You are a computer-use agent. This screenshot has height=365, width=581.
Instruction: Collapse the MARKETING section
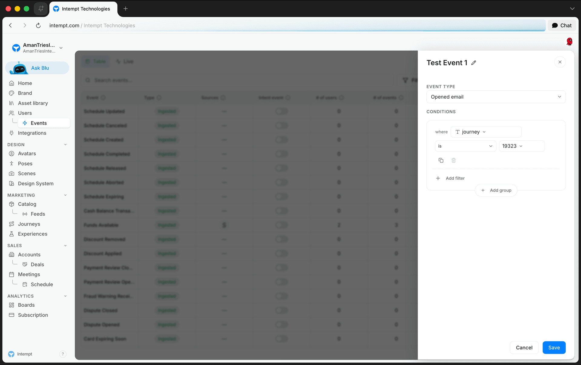(65, 195)
